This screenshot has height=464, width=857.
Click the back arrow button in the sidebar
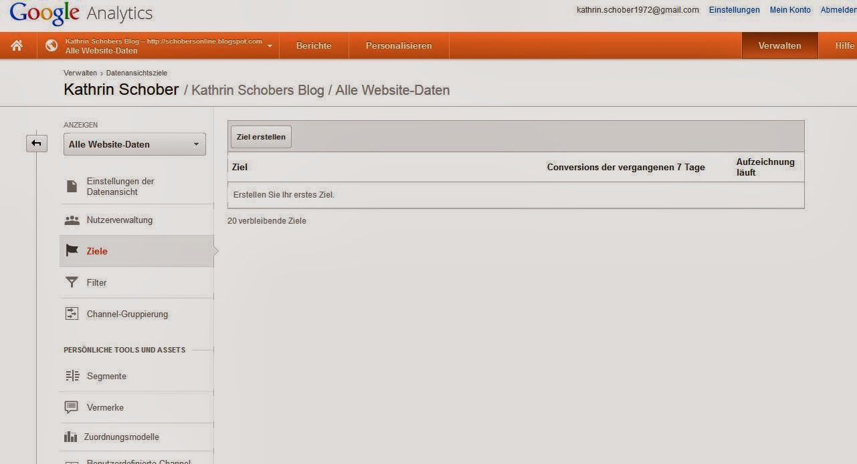pos(37,143)
